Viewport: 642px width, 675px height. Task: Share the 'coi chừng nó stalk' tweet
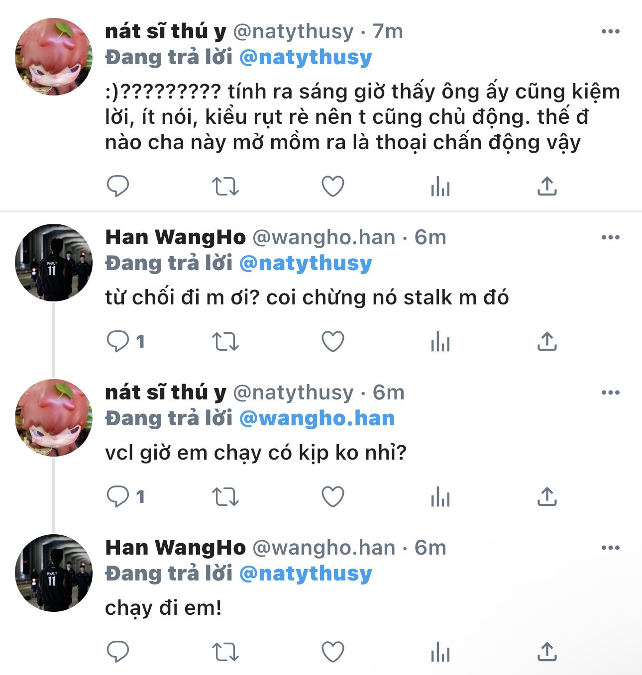pos(547,342)
